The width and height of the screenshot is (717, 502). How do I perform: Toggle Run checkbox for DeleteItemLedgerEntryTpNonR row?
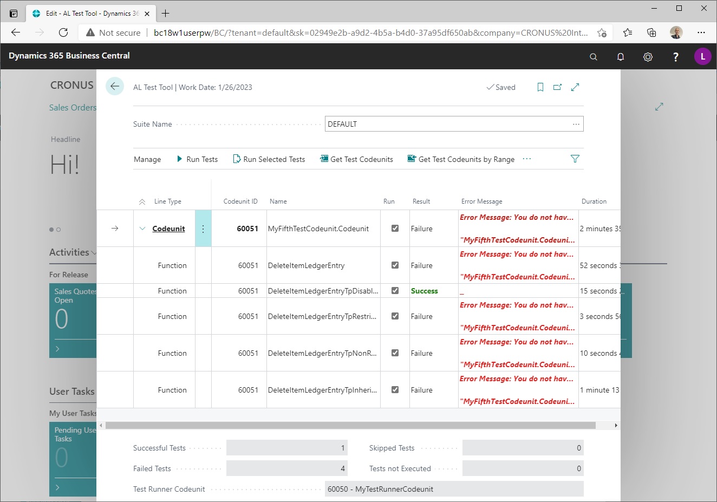(x=395, y=353)
